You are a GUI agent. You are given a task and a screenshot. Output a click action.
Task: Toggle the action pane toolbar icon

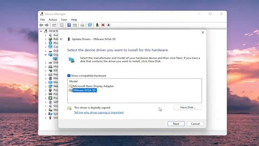click(75, 25)
